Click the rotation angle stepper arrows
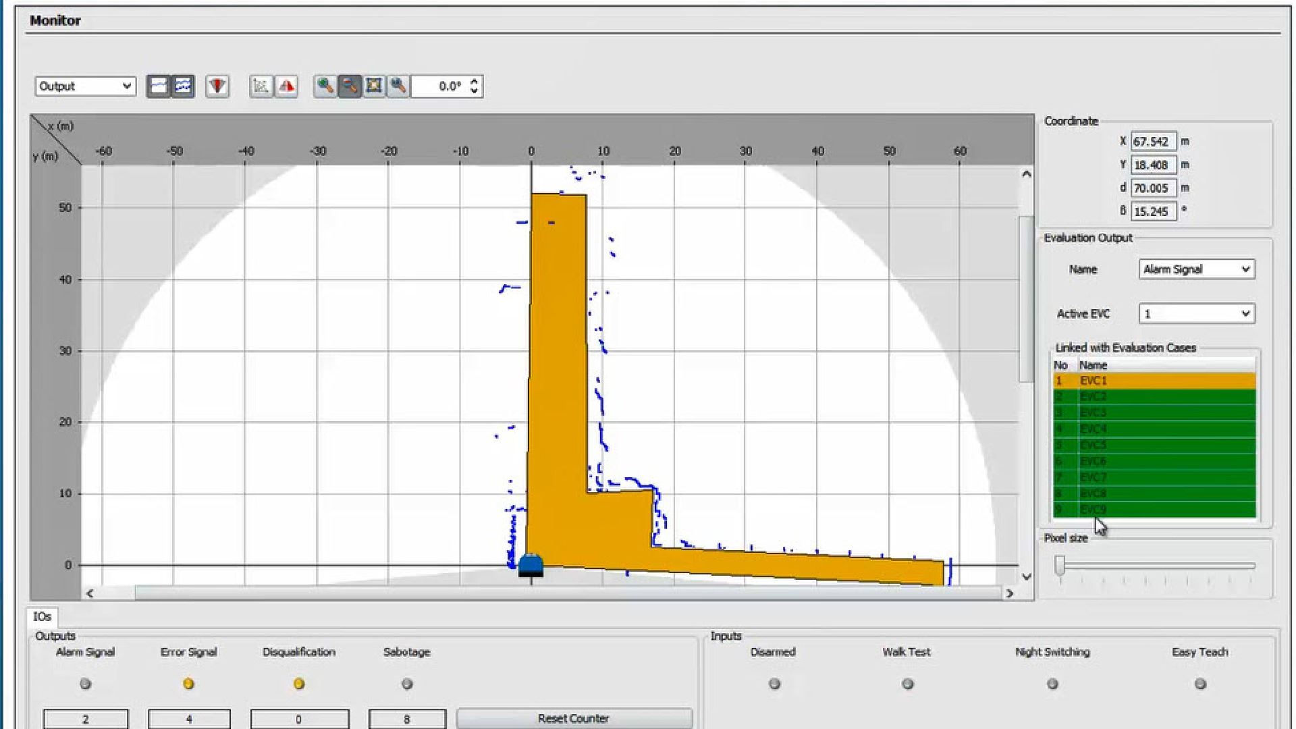This screenshot has height=729, width=1296. tap(474, 86)
